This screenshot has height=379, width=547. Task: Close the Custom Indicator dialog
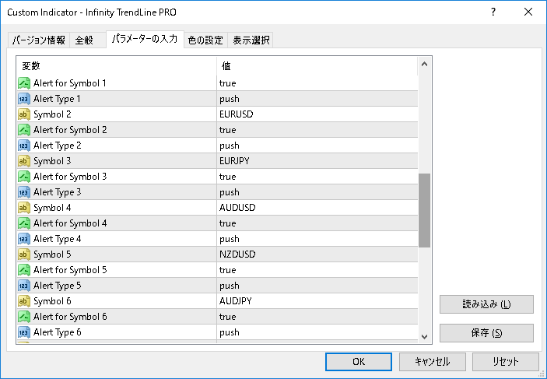point(528,12)
